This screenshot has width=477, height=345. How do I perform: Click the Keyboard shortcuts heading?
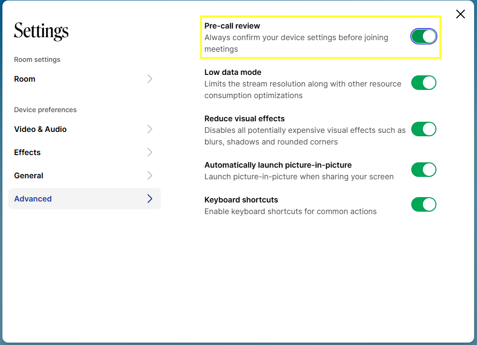(x=241, y=200)
